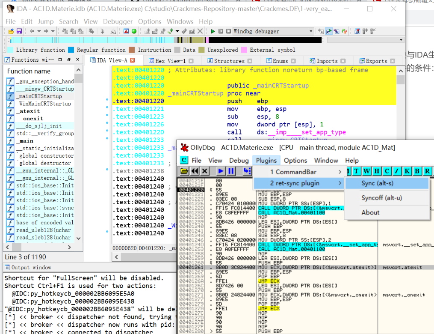Save the IDA database with the disk icon
Image resolution: width=434 pixels, height=334 pixels.
tap(19, 31)
